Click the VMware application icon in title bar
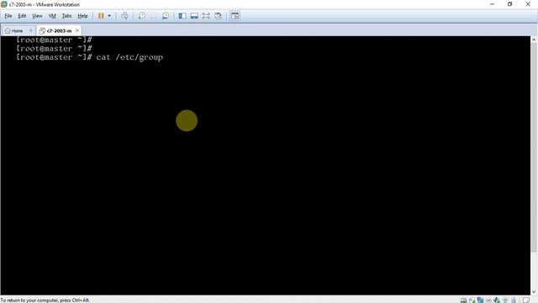This screenshot has height=303, width=538. point(3,4)
